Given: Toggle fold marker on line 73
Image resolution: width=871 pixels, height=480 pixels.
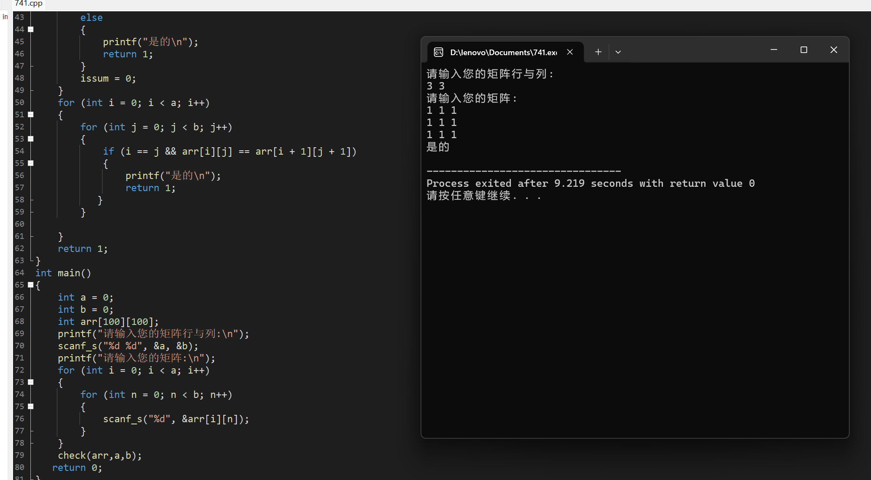Looking at the screenshot, I should click(x=31, y=382).
